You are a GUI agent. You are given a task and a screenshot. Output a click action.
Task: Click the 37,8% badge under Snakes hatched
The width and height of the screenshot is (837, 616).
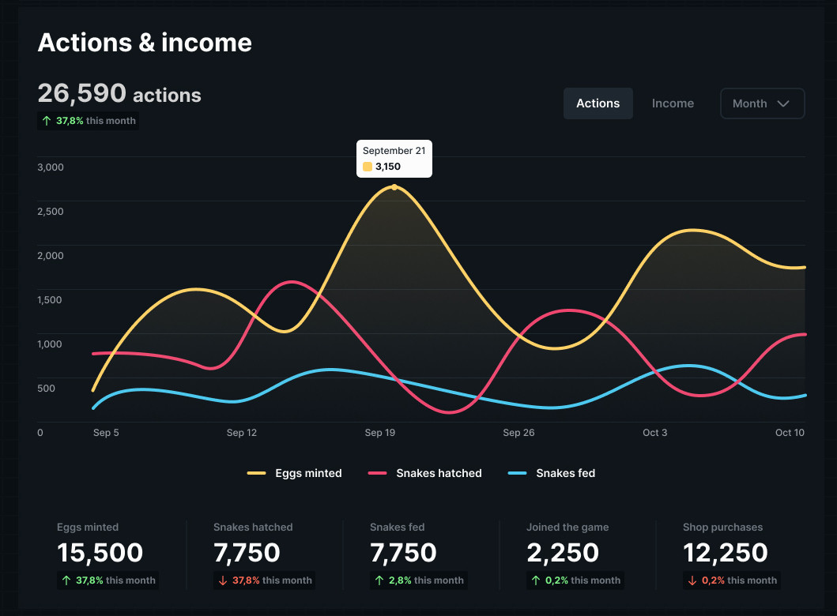264,580
